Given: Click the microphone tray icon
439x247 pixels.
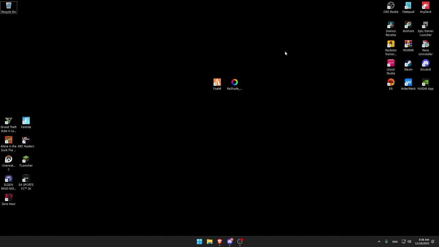Looking at the screenshot, I should pos(386,242).
